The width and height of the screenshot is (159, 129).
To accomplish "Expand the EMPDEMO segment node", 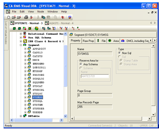I will (x=25, y=64).
